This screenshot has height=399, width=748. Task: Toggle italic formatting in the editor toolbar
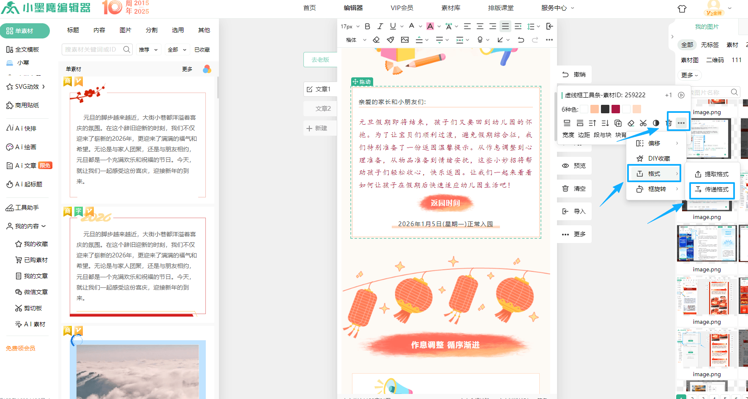(380, 26)
